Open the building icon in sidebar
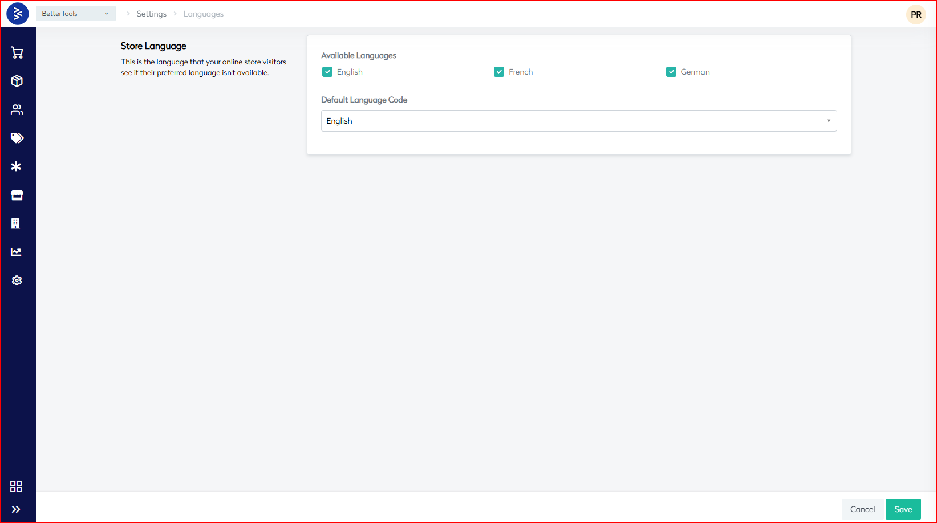 pos(16,223)
